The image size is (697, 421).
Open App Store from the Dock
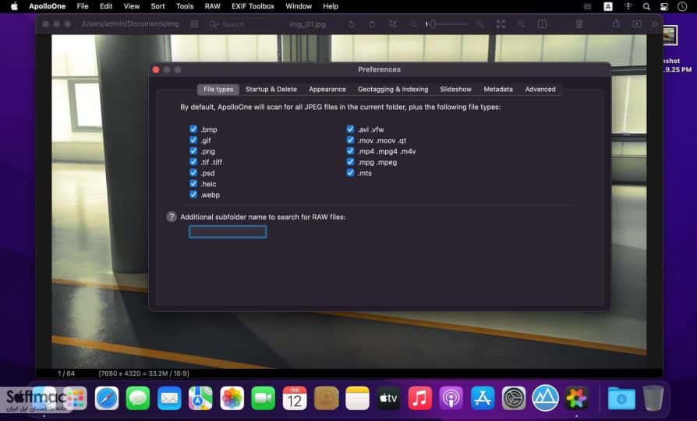483,398
